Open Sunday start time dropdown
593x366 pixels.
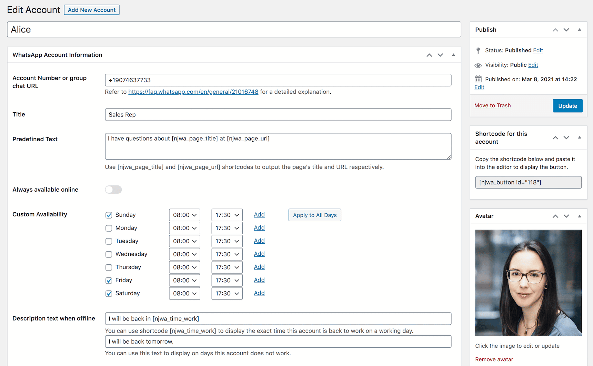pos(184,215)
